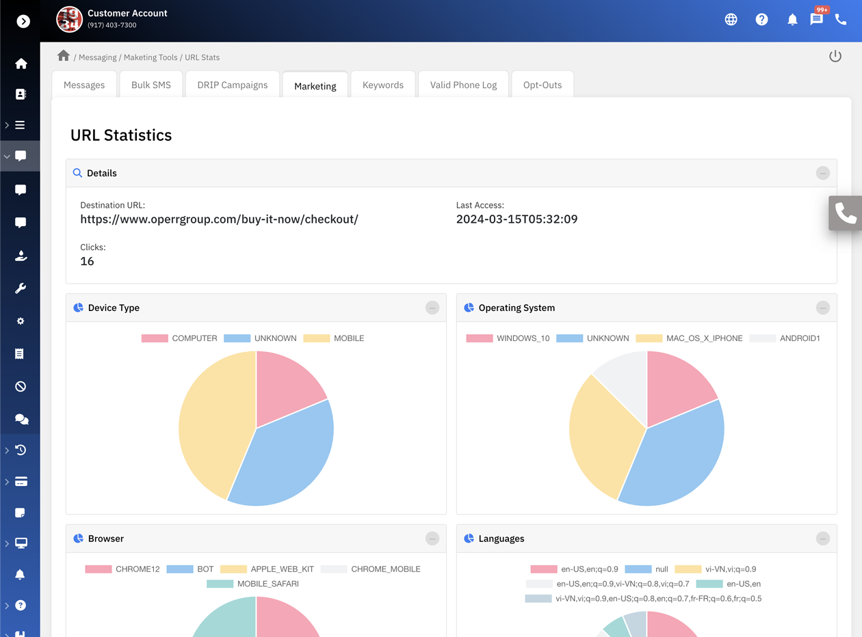Select the active messaging chat sidebar icon

coord(21,156)
